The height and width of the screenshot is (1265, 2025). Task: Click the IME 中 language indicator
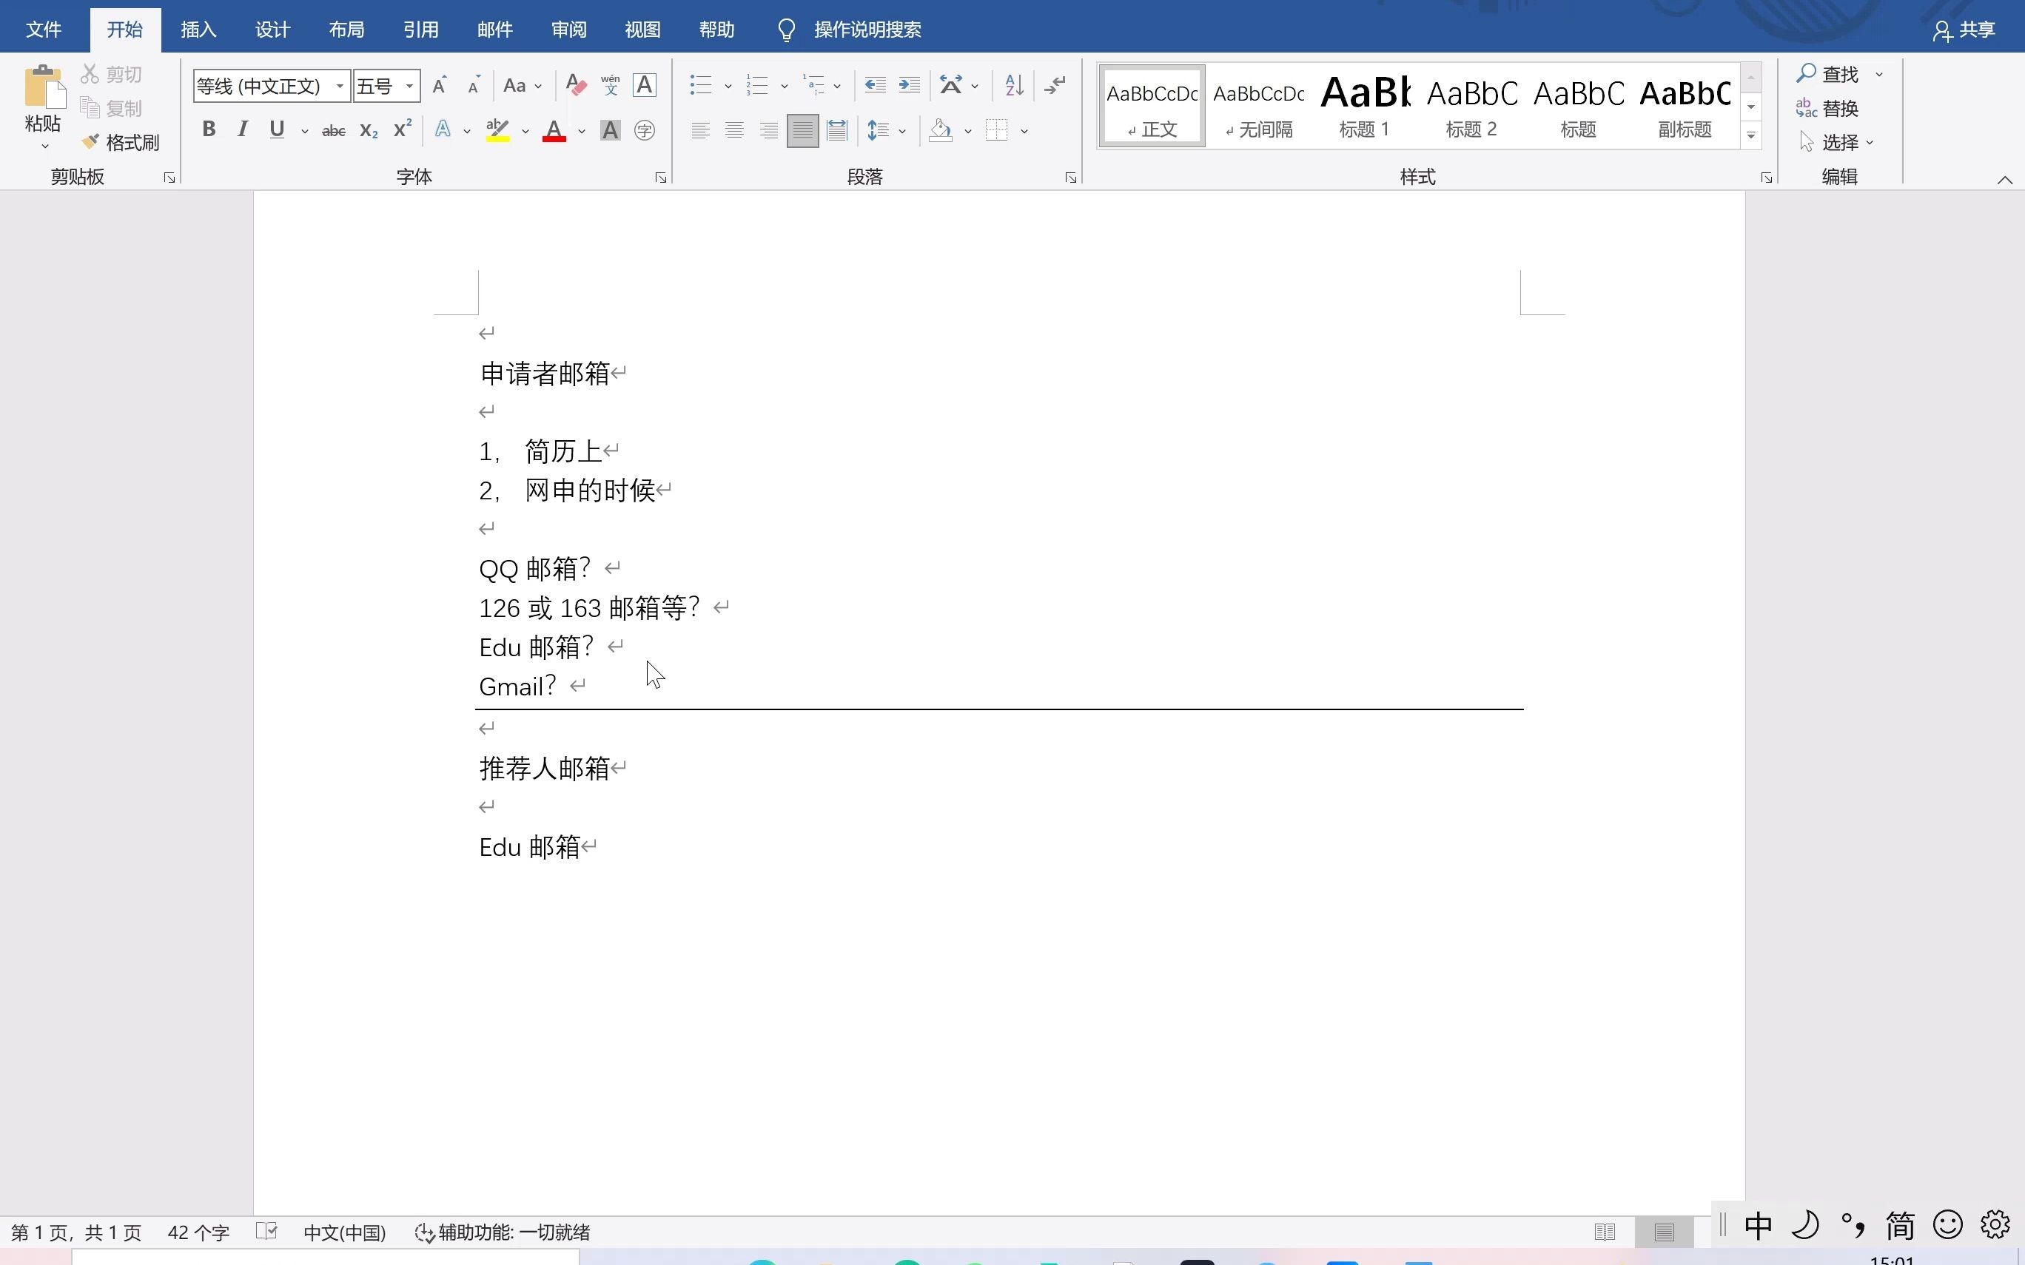coord(1758,1225)
